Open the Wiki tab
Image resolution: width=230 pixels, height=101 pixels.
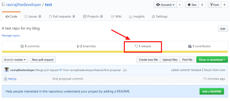point(116,16)
